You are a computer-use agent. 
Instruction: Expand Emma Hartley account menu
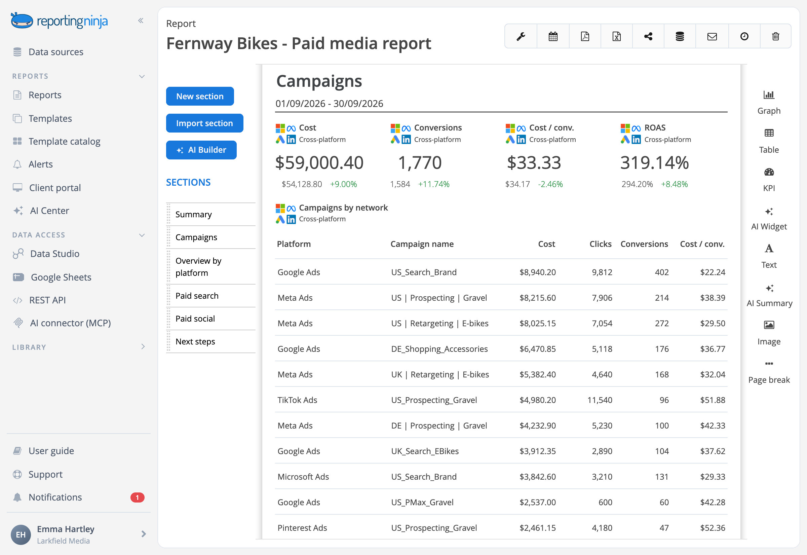pyautogui.click(x=144, y=534)
